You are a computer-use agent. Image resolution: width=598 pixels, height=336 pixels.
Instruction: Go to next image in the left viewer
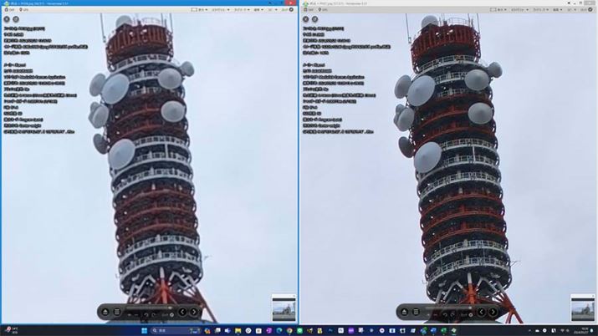194,312
